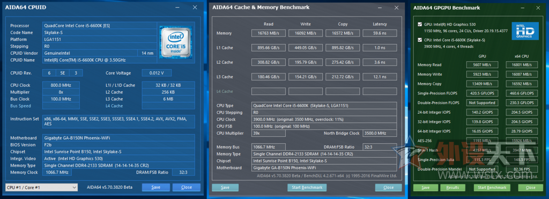549x199 pixels.
Task: Click Memory Write value 16092 MB/s
Action: coord(306,33)
